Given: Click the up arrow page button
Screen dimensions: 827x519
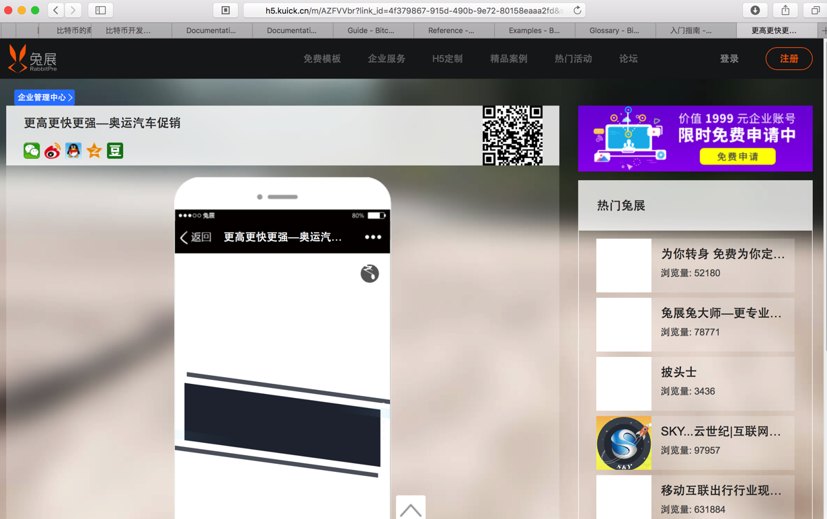Looking at the screenshot, I should point(411,508).
